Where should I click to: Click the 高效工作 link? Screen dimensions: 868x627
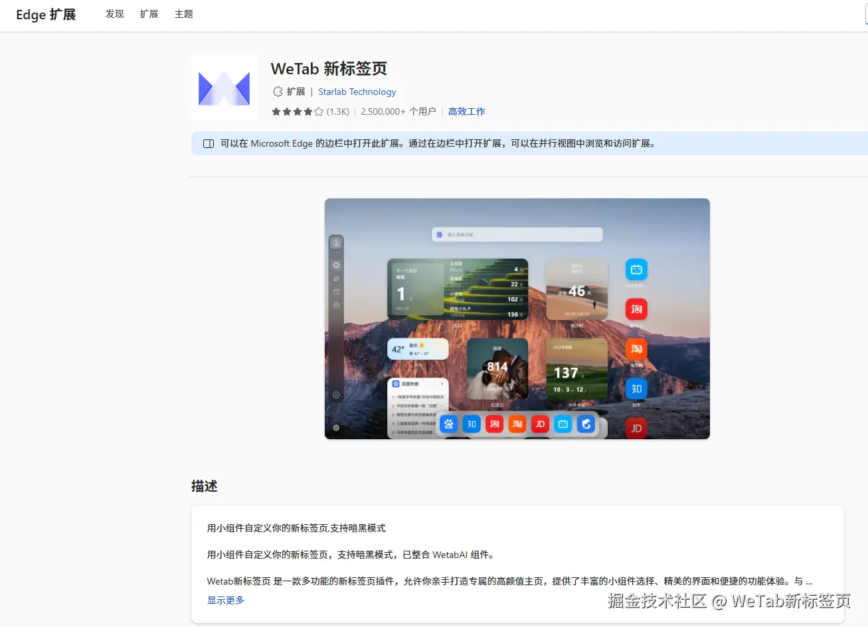(466, 111)
